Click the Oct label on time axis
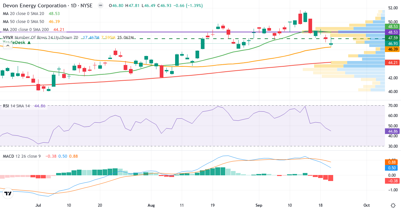The width and height of the screenshot is (401, 210). tap(367, 205)
